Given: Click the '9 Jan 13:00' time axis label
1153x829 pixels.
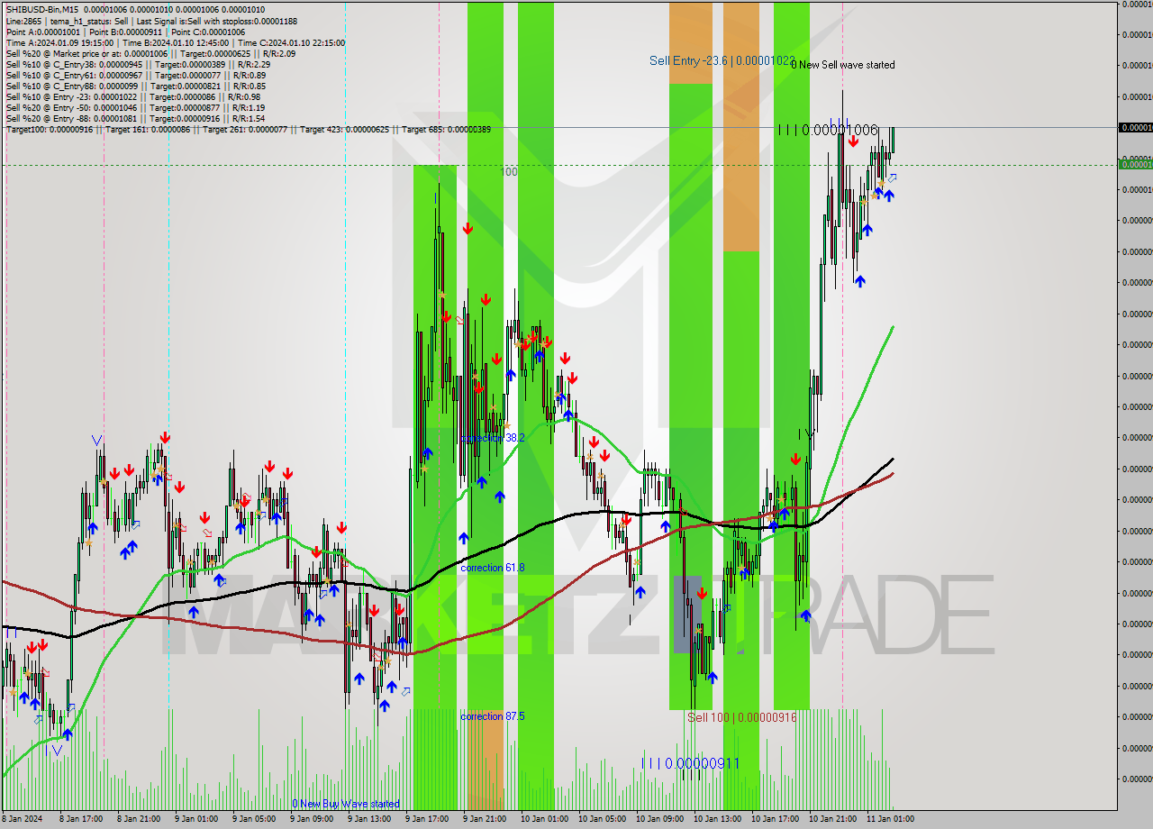Looking at the screenshot, I should tap(368, 819).
